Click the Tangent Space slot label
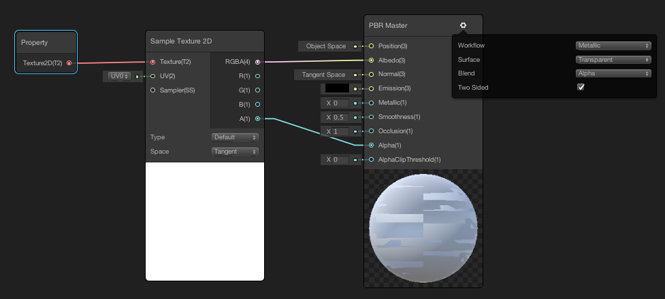This screenshot has height=299, width=665. pos(323,75)
